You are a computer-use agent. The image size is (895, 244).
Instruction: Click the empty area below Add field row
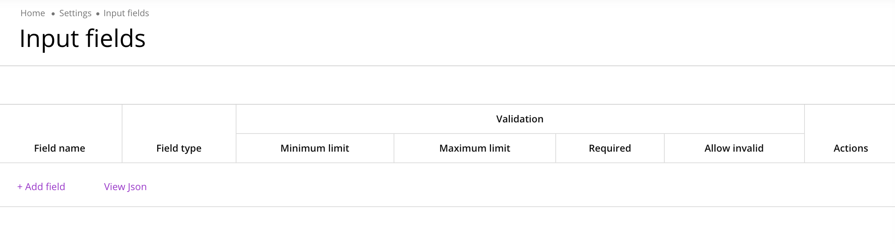point(447,226)
